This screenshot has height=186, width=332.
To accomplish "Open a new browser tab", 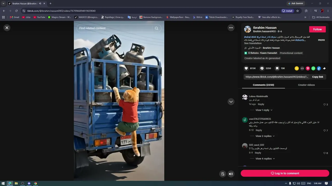I will point(50,3).
